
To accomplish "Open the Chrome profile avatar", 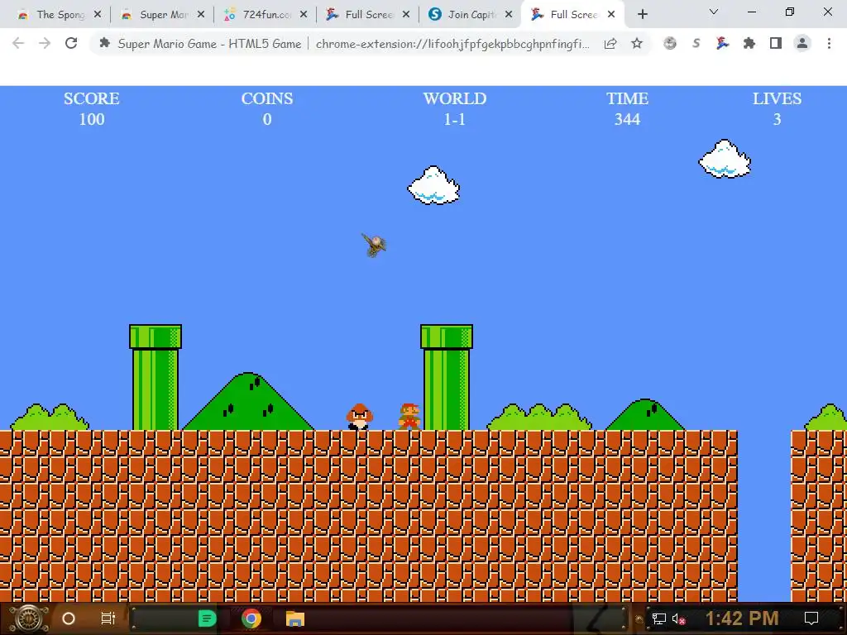I will pyautogui.click(x=802, y=43).
